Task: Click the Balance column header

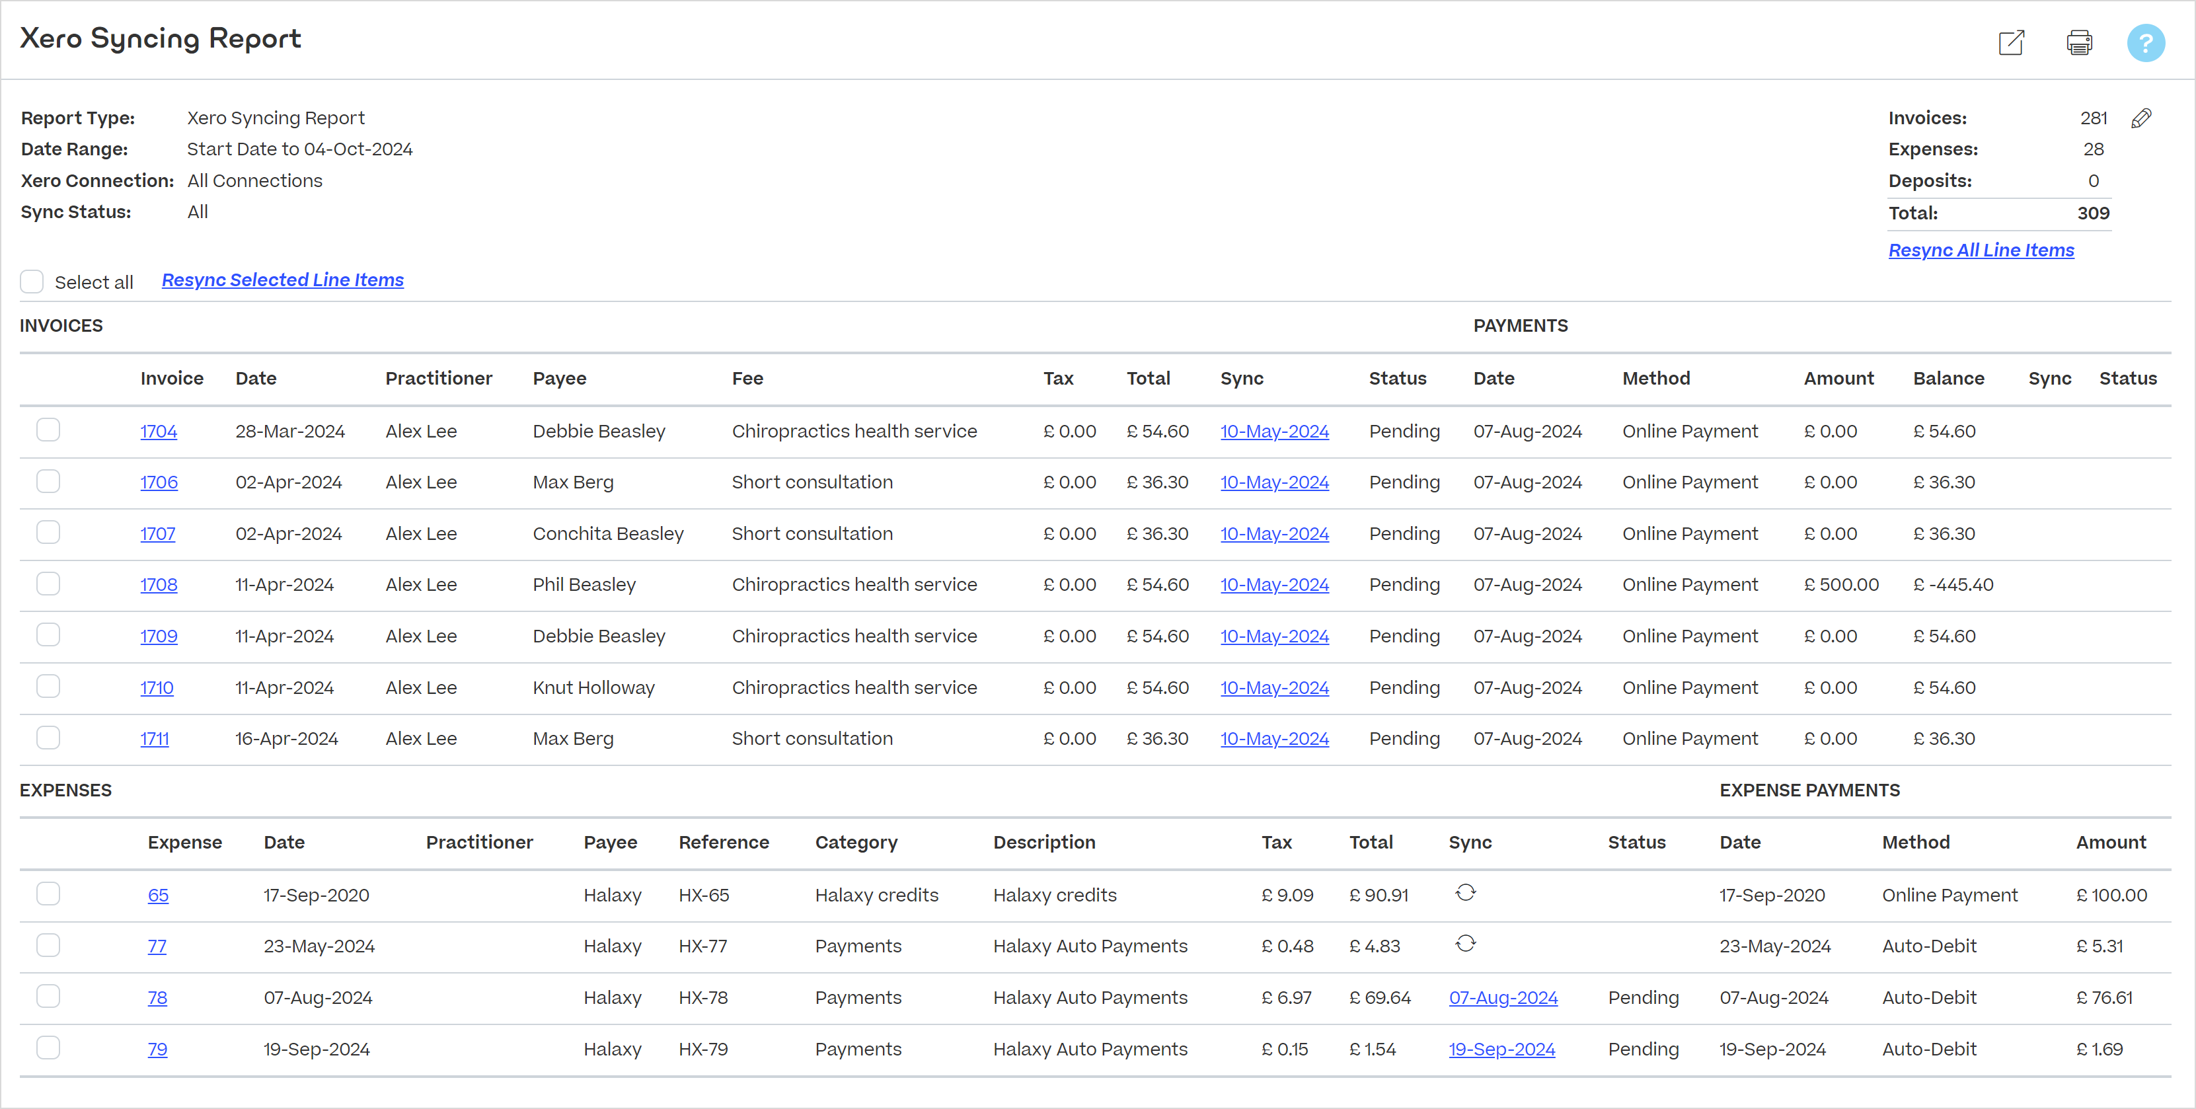Action: click(1948, 379)
